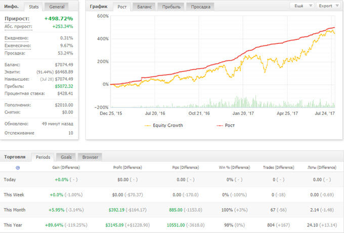This screenshot has width=344, height=233.
Task: Click This Year trades count 804
Action: 271,225
